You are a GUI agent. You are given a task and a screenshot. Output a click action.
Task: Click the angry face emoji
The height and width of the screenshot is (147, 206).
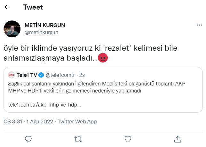pyautogui.click(x=103, y=58)
